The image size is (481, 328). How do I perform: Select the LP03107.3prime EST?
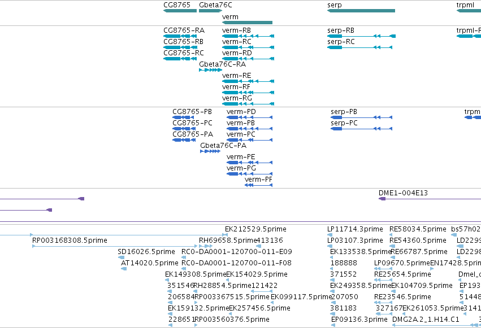[x=330, y=246]
